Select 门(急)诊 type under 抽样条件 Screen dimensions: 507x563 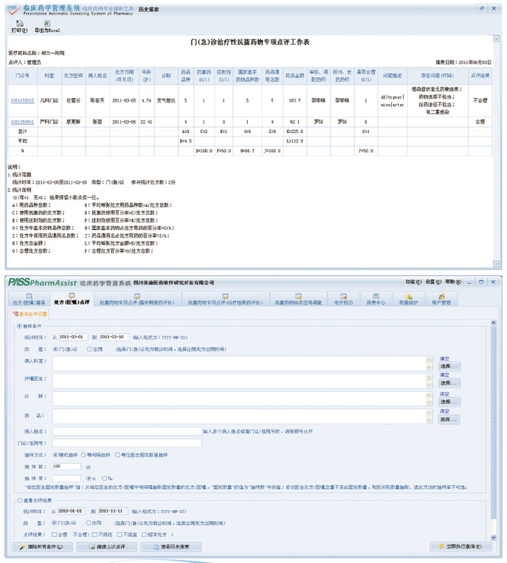point(55,349)
